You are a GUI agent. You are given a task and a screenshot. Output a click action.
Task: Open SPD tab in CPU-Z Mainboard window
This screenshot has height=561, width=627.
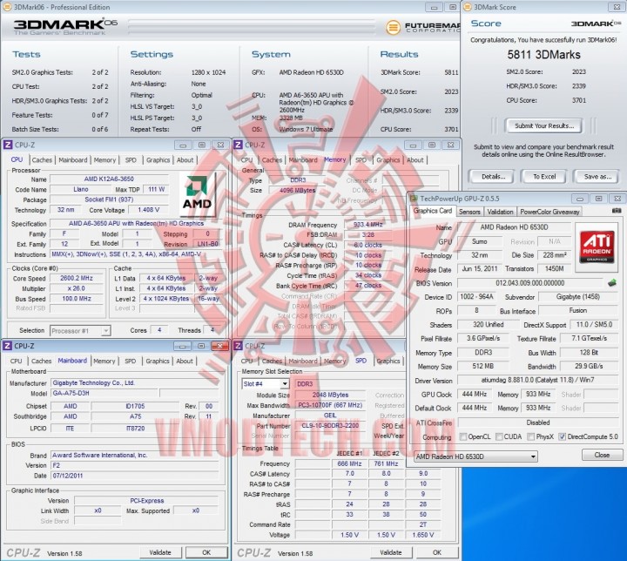131,361
